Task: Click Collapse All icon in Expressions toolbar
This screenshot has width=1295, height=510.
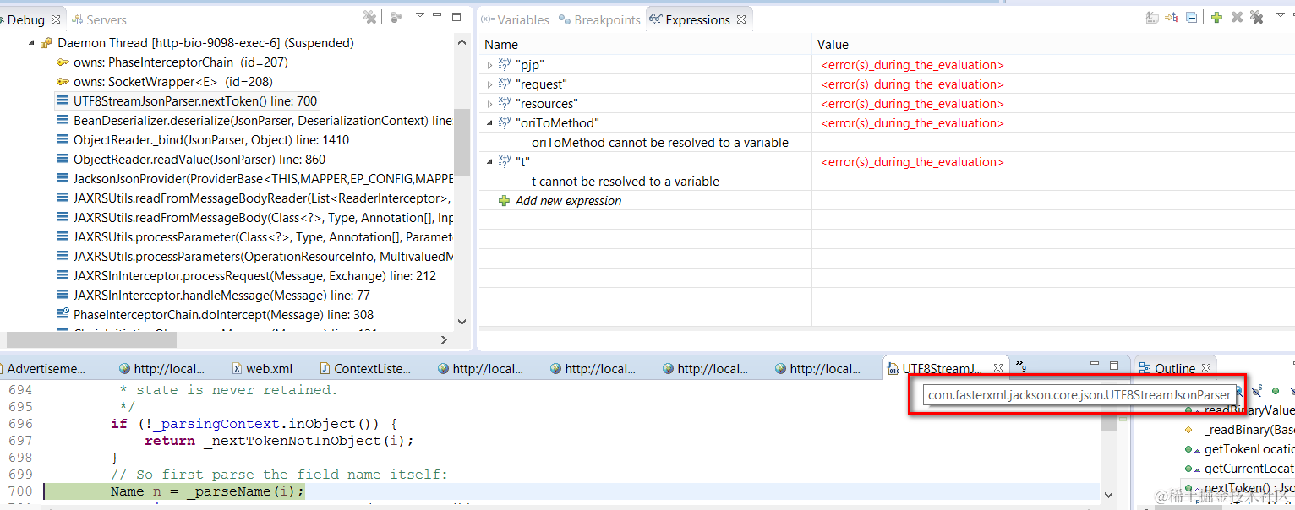Action: [x=1191, y=17]
